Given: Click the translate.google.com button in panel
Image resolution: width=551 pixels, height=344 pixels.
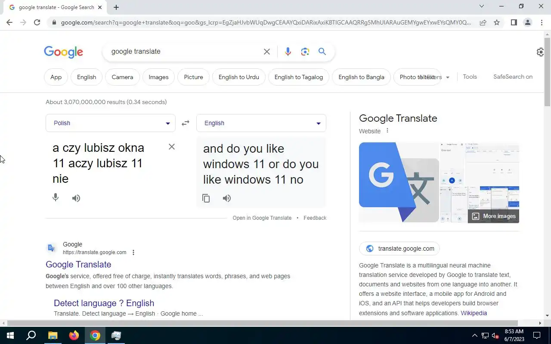Looking at the screenshot, I should 399,249.
